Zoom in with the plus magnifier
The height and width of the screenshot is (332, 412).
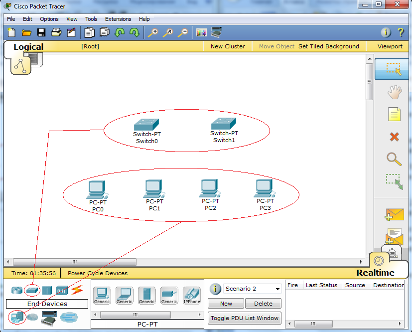[x=152, y=33]
